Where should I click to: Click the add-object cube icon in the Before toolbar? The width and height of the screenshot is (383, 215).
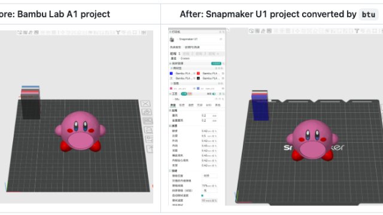point(20,32)
